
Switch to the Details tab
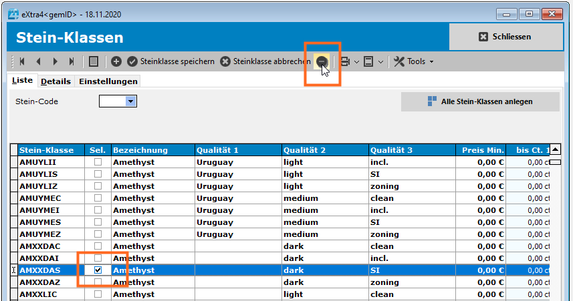tap(55, 81)
